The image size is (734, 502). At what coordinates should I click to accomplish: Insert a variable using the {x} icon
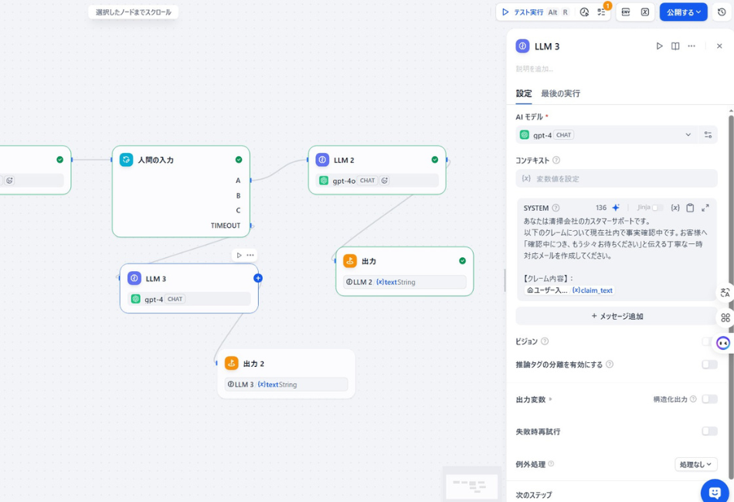tap(675, 207)
